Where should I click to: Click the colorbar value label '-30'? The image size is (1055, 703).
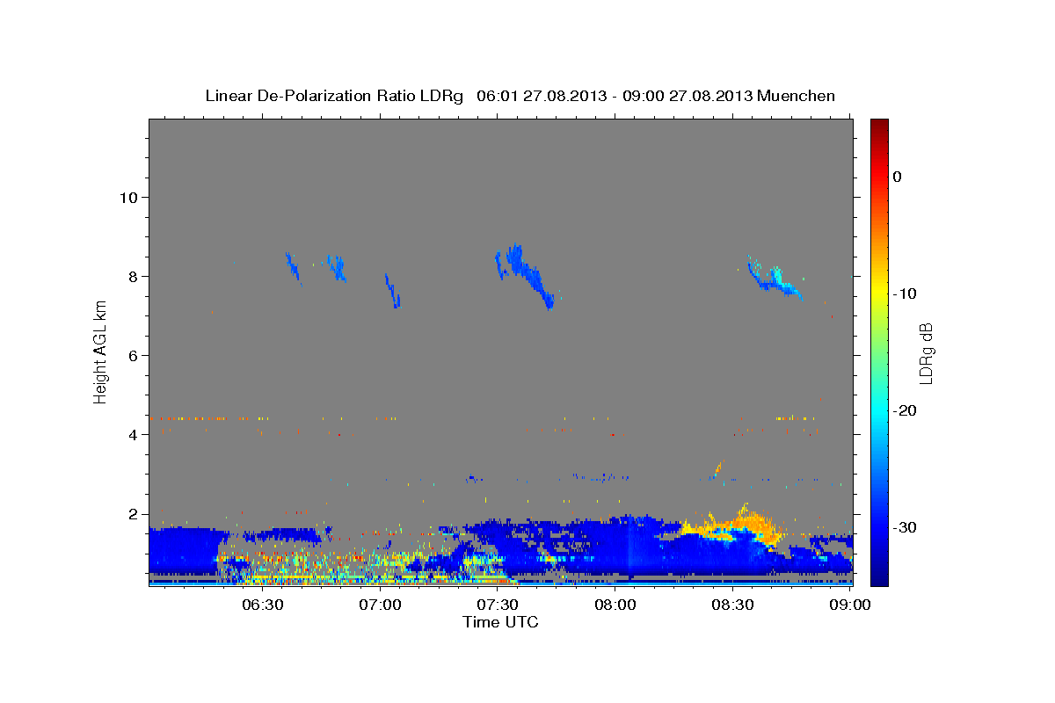coord(906,527)
